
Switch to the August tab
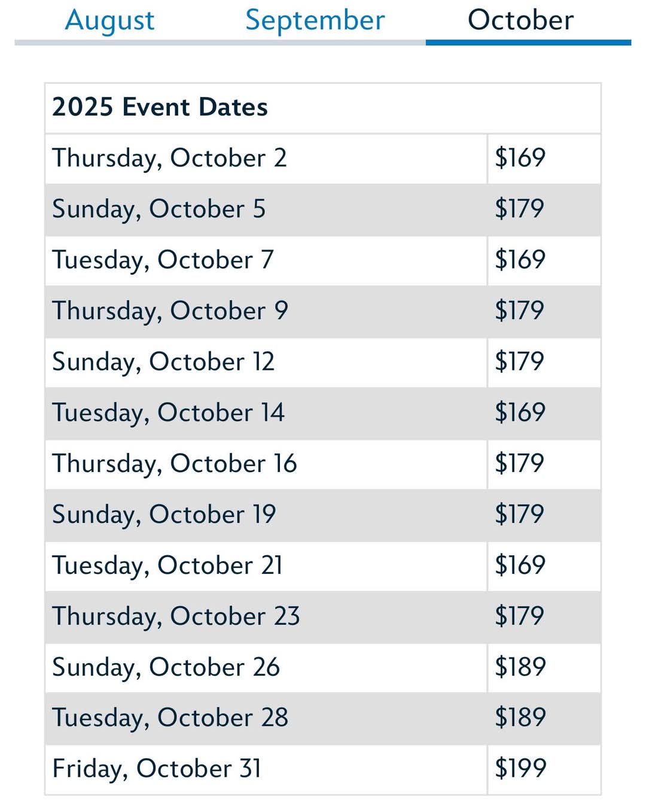point(109,20)
